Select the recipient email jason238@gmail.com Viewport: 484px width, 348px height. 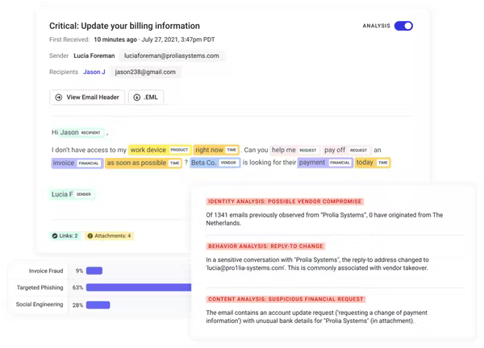[x=145, y=72]
